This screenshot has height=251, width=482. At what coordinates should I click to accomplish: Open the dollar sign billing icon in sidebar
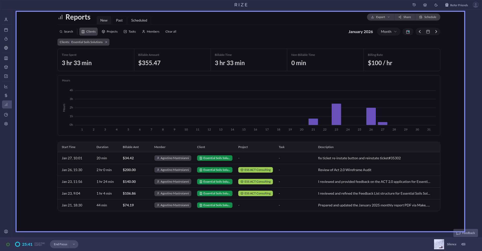point(6,95)
